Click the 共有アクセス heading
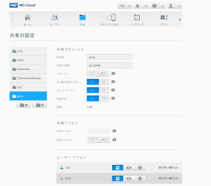The height and width of the screenshot is (186, 211). (67, 123)
